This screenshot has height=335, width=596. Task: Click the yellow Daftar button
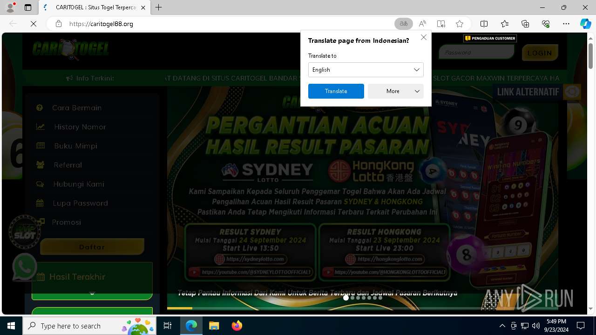point(92,247)
